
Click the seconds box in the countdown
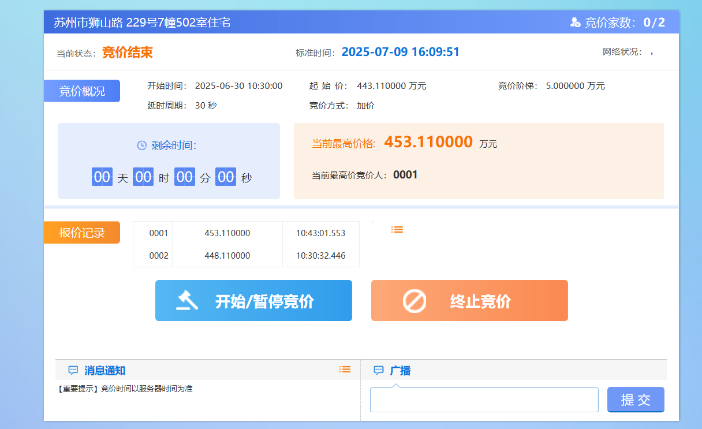coord(226,177)
